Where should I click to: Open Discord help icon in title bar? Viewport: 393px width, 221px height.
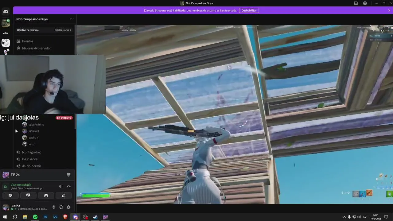pyautogui.click(x=365, y=3)
